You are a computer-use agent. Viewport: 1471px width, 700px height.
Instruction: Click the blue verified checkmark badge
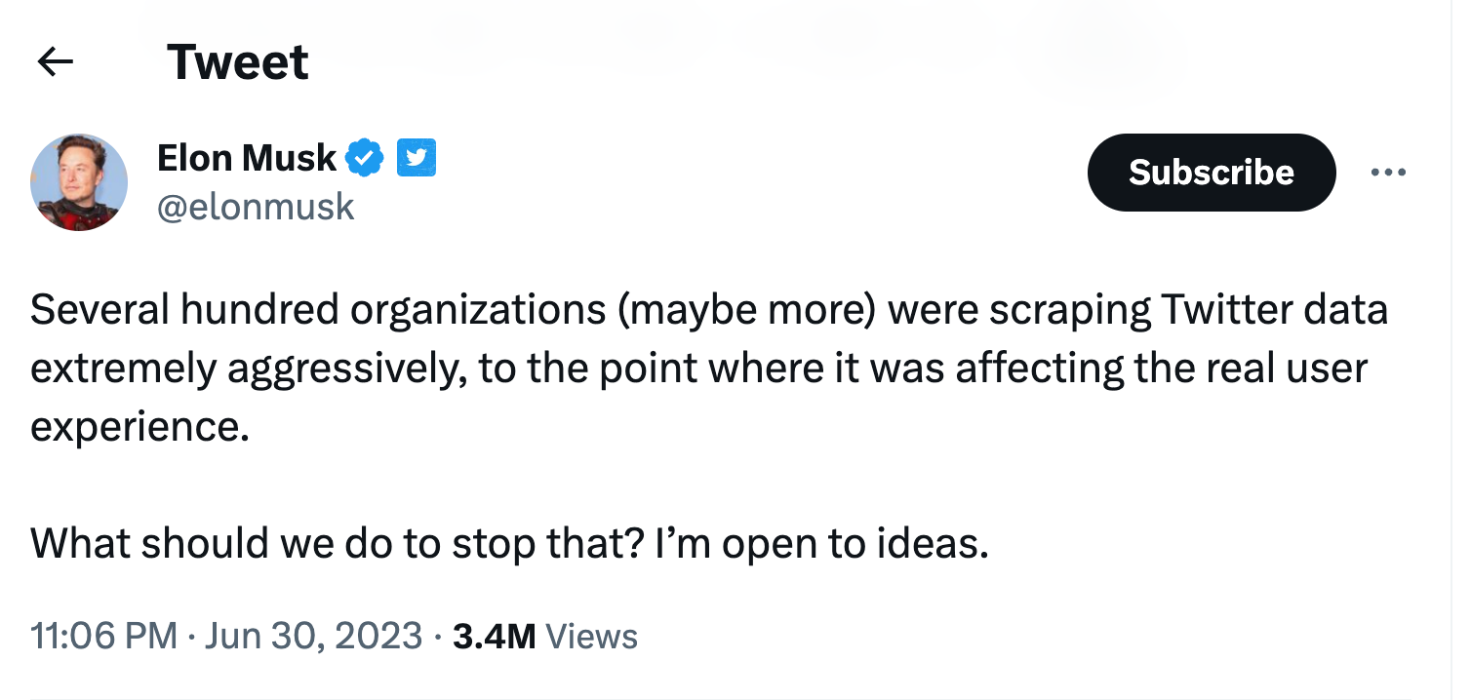[366, 157]
